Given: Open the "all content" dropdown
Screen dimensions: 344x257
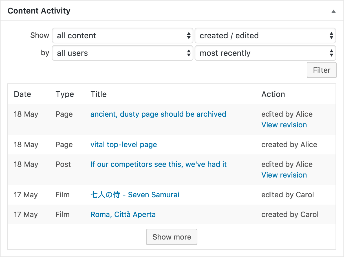Looking at the screenshot, I should pyautogui.click(x=122, y=36).
